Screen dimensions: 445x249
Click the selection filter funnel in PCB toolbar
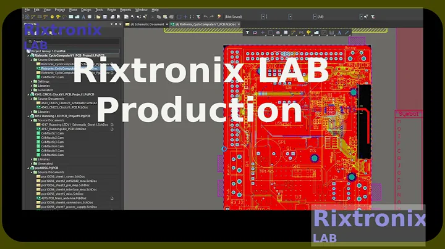(247, 33)
